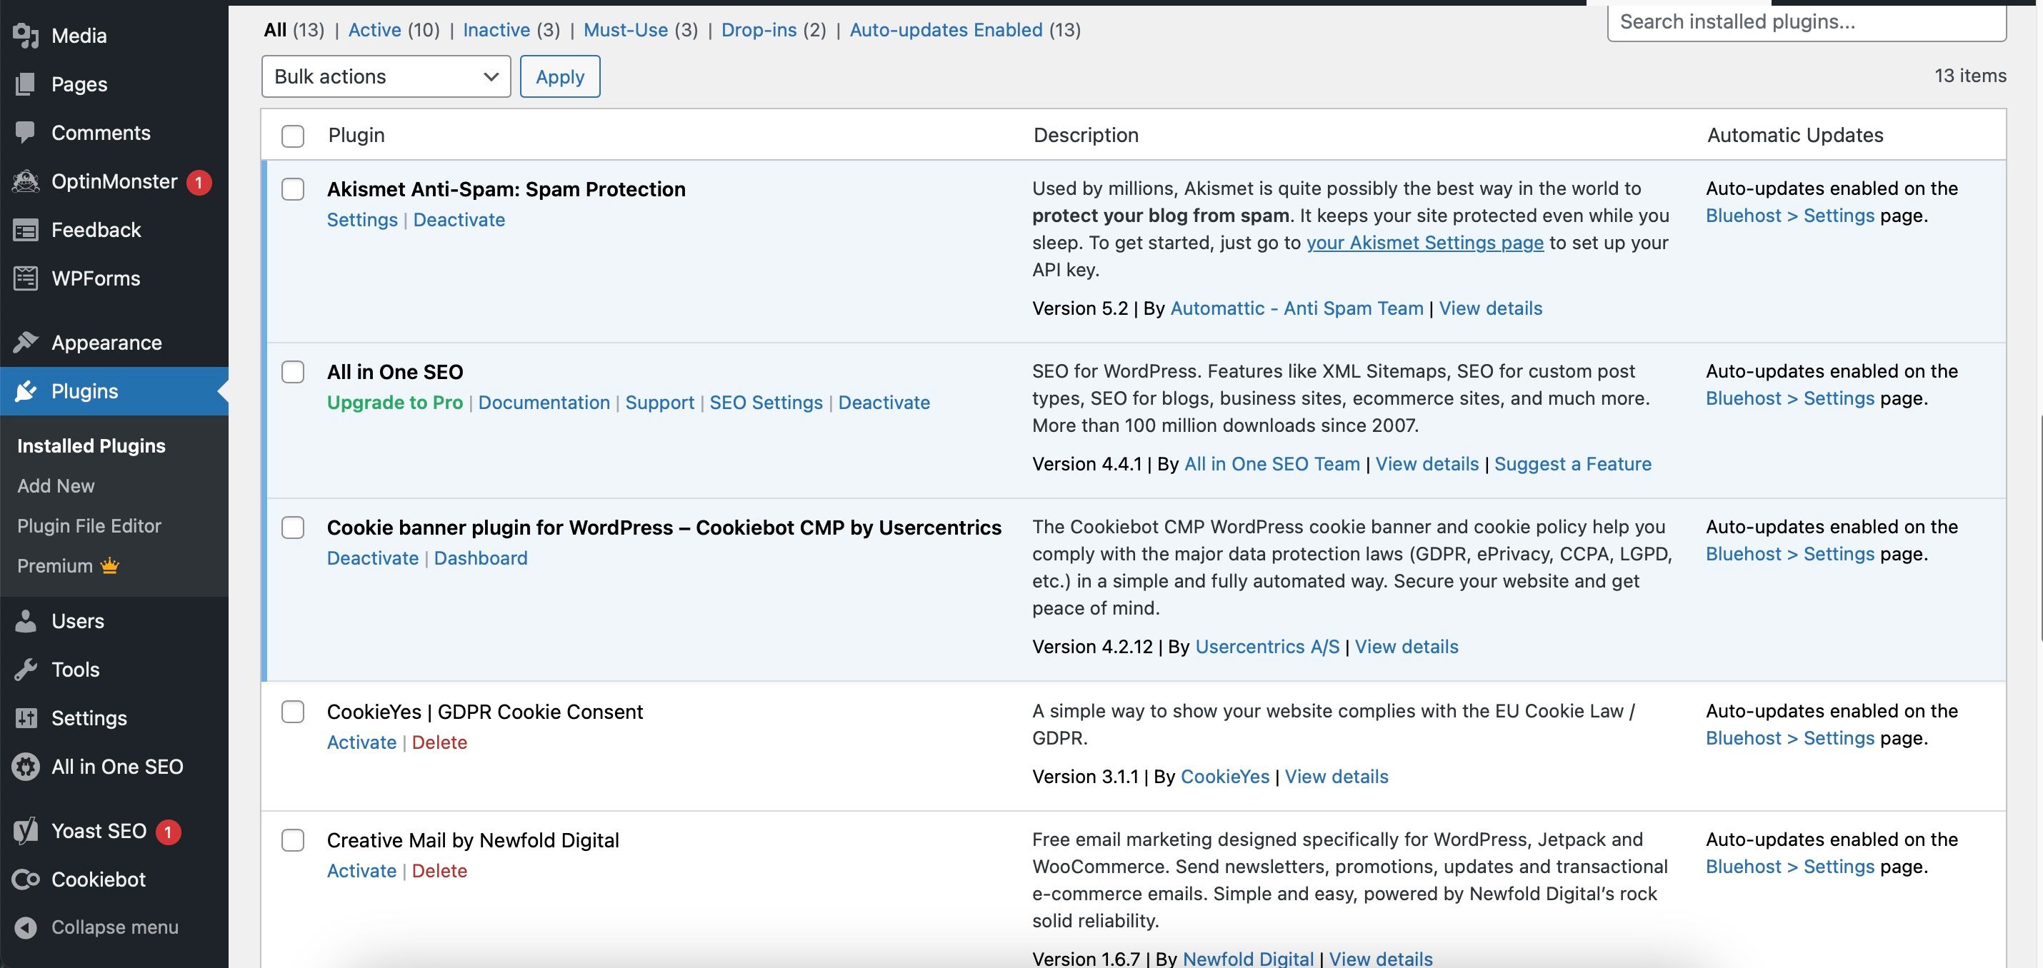Viewport: 2043px width, 968px height.
Task: Click the WPForms icon in the sidebar
Action: [26, 278]
